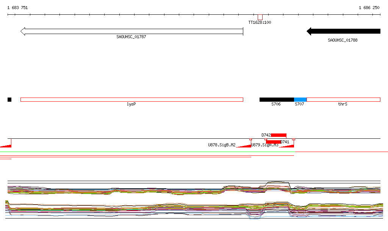Select the lysP gene rectangle

tap(131, 99)
